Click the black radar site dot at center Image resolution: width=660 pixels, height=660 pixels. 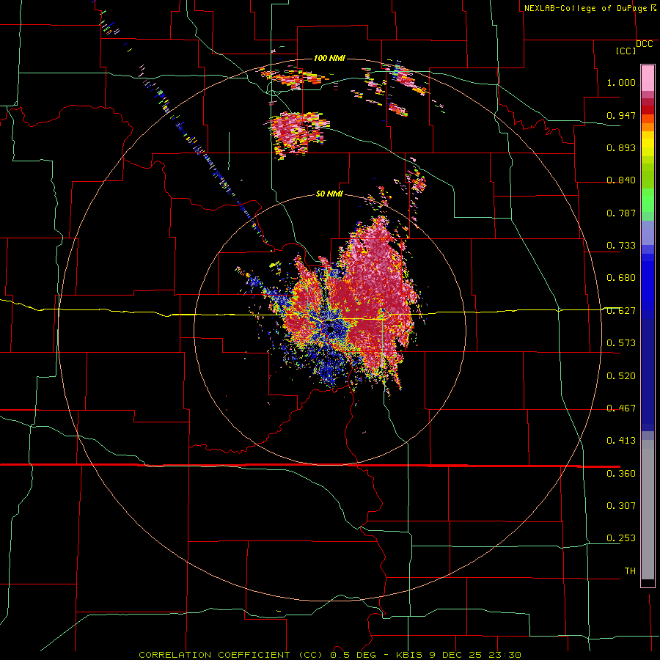(331, 329)
